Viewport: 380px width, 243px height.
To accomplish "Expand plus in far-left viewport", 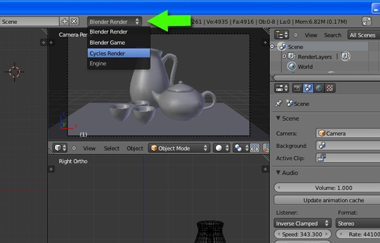I will (x=43, y=42).
